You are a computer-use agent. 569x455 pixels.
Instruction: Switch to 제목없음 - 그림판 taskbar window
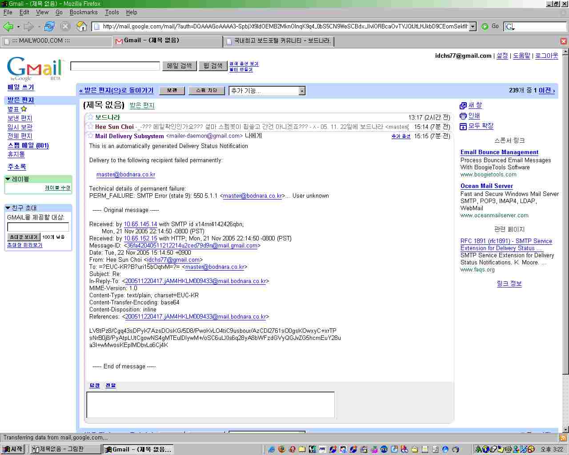pyautogui.click(x=65, y=449)
